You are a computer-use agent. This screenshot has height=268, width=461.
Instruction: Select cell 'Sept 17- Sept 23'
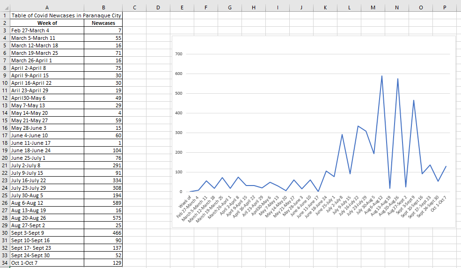(x=47, y=248)
